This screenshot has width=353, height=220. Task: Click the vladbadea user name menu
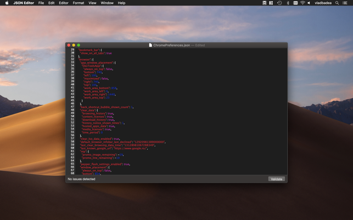(x=323, y=3)
